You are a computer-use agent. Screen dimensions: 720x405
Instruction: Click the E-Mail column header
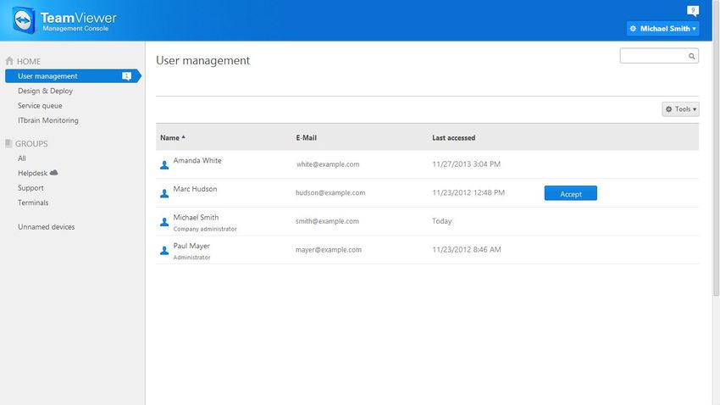tap(306, 138)
